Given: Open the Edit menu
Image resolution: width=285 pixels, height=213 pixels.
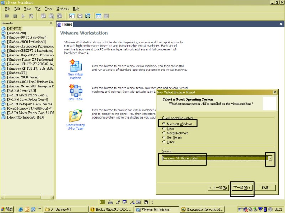Looking at the screenshot, I should click(17, 9).
